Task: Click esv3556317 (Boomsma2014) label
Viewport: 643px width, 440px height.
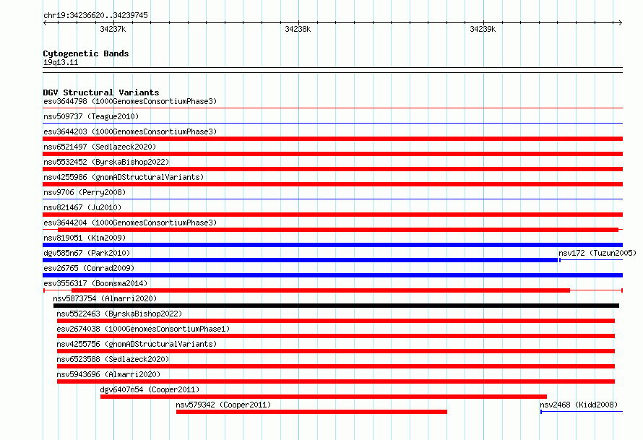Action: (x=95, y=283)
